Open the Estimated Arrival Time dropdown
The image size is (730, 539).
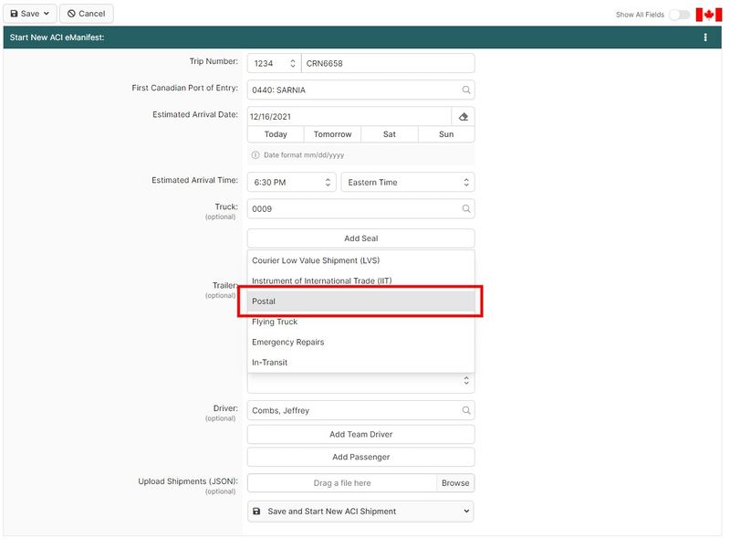coord(291,183)
